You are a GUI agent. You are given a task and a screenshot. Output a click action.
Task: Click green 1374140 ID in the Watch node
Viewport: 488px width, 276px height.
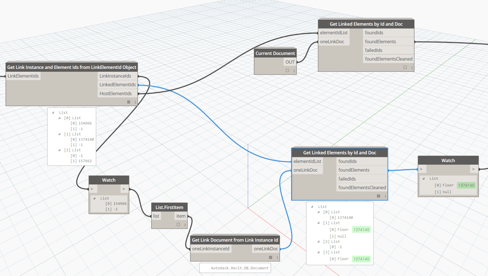[x=466, y=185]
